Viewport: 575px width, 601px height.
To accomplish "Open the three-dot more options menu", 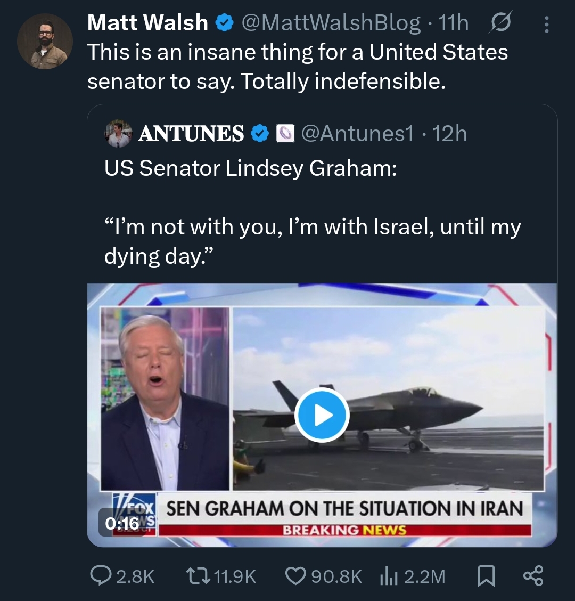I will click(546, 23).
